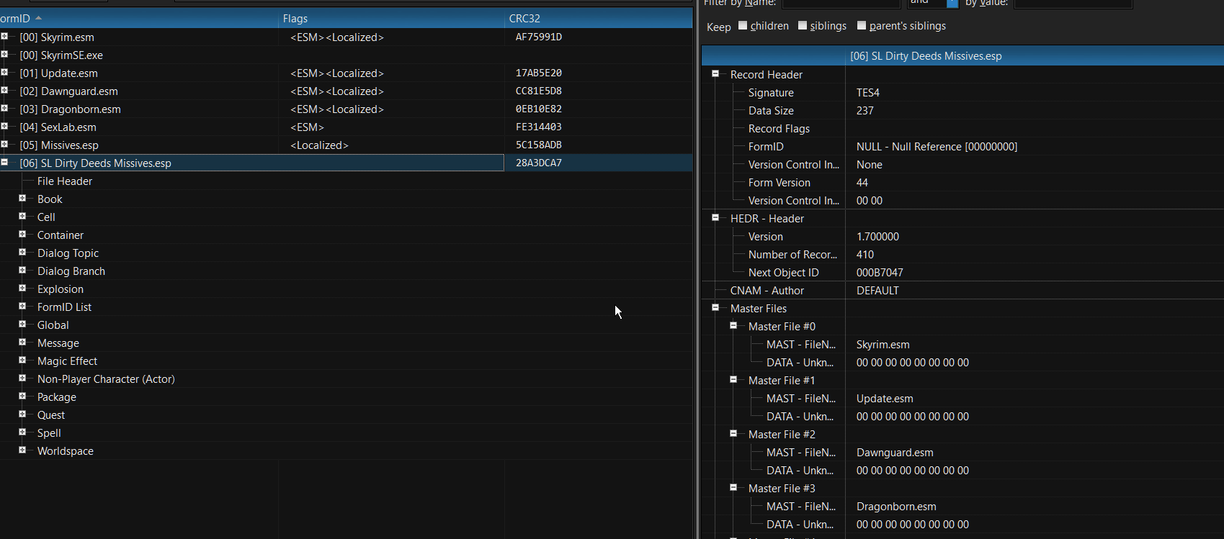This screenshot has height=539, width=1224.
Task: Expand the Cell record group
Action: [x=22, y=217]
